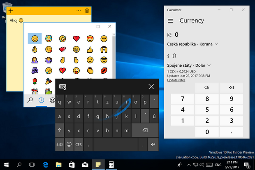Image resolution: width=255 pixels, height=170 pixels.
Task: Tap the caron accent key next to p
Action: pyautogui.click(x=154, y=102)
